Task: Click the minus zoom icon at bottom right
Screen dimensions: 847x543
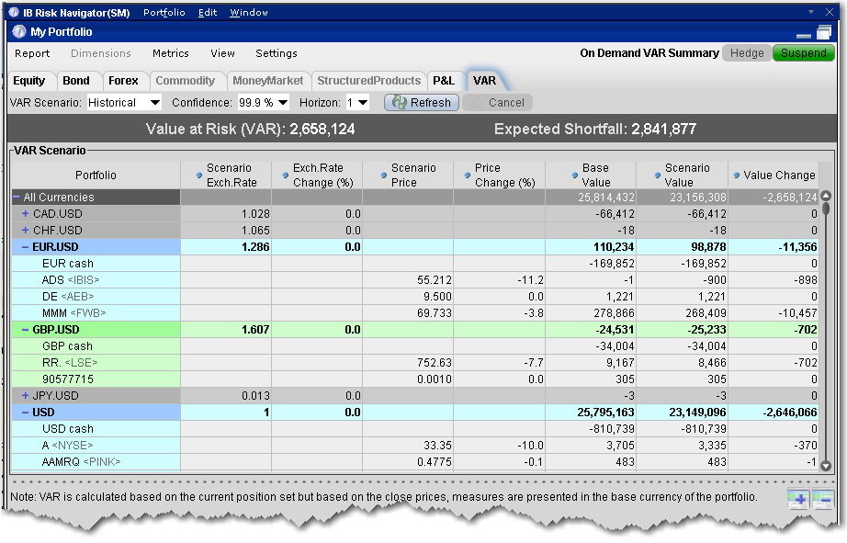Action: 822,499
